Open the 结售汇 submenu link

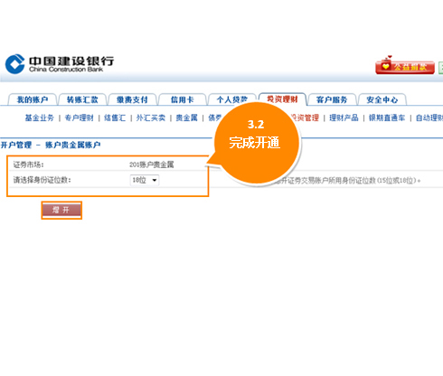pos(115,117)
